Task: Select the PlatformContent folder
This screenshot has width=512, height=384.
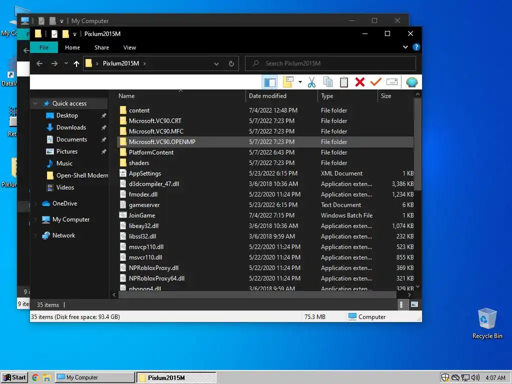Action: (265, 152)
